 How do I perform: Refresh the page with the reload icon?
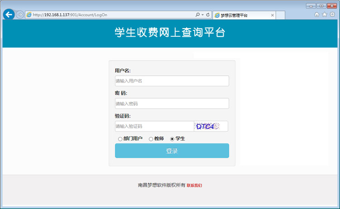[208, 15]
